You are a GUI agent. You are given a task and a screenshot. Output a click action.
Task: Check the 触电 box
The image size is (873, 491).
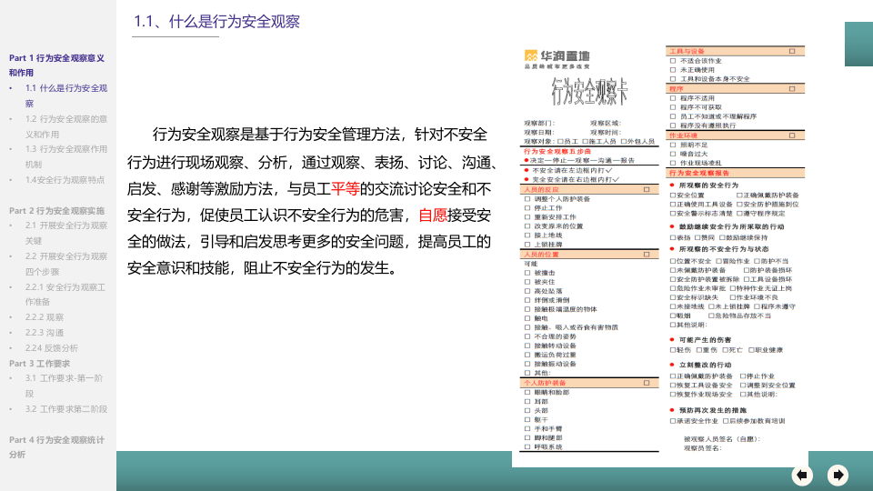[527, 318]
